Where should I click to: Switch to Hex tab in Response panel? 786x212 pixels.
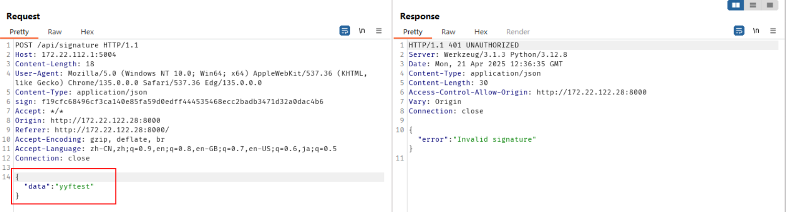click(481, 32)
